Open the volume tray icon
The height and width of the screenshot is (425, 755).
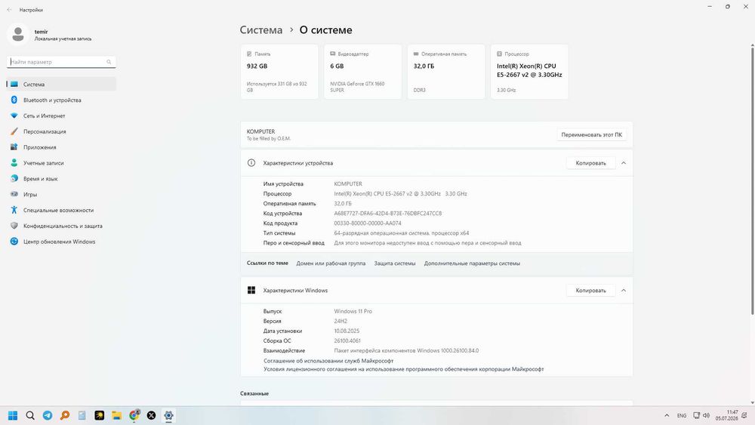(x=707, y=415)
